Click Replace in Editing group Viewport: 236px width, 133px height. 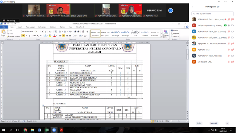(x=175, y=34)
